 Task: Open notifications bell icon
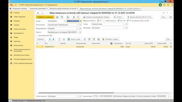pos(160,5)
